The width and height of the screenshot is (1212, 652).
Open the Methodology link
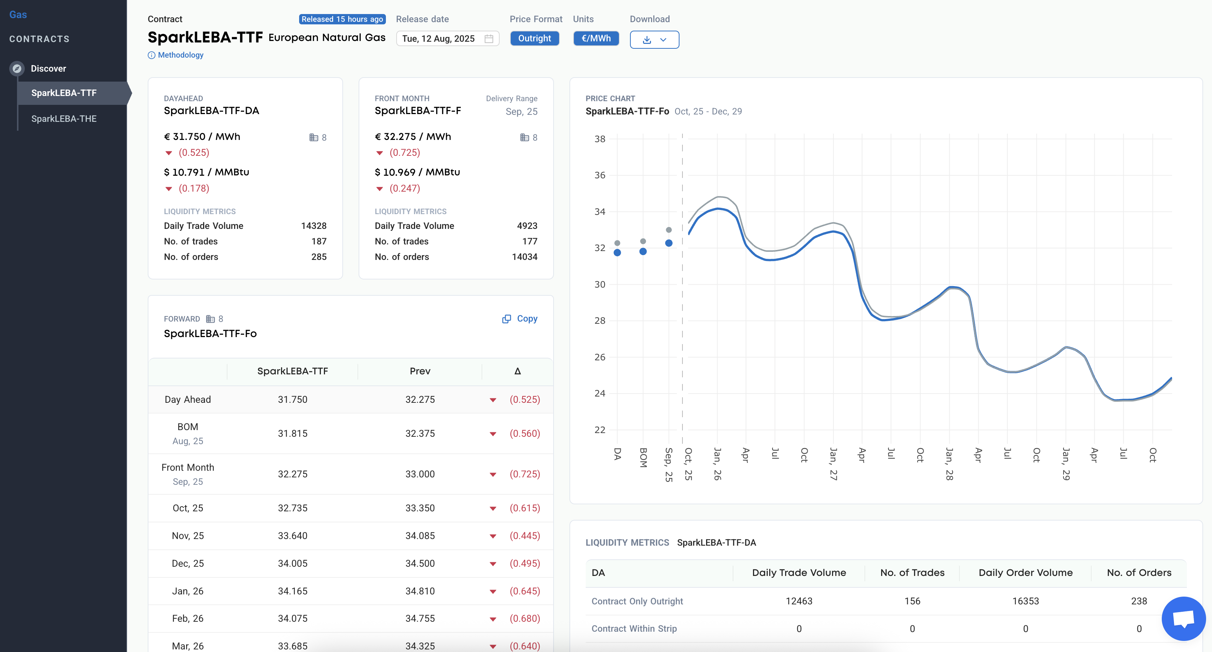tap(181, 55)
